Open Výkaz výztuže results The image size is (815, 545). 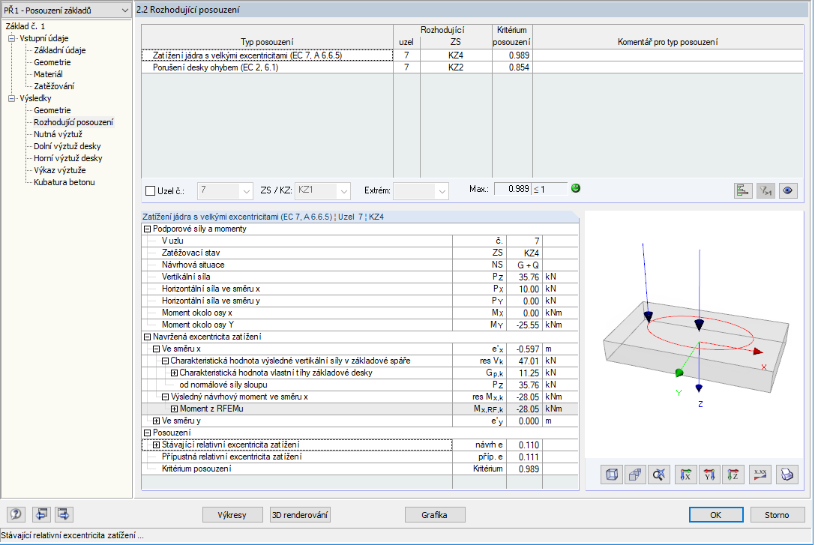tap(60, 170)
